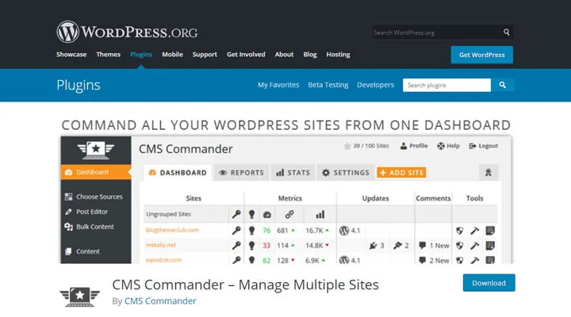This screenshot has height=317, width=571.
Task: Open the Developers link
Action: click(x=375, y=85)
